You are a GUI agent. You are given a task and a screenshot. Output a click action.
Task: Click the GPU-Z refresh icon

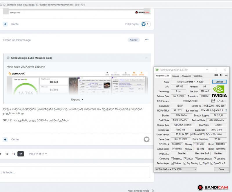[221, 75]
